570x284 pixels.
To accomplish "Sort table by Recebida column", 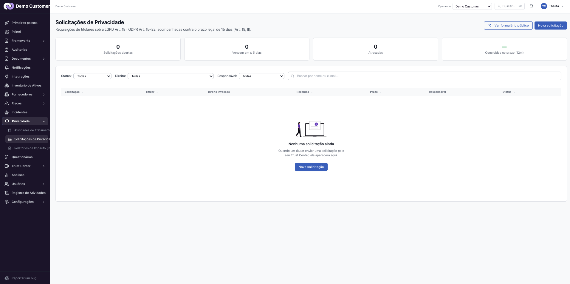I will coord(304,92).
